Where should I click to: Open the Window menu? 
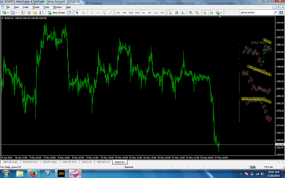click(57, 7)
